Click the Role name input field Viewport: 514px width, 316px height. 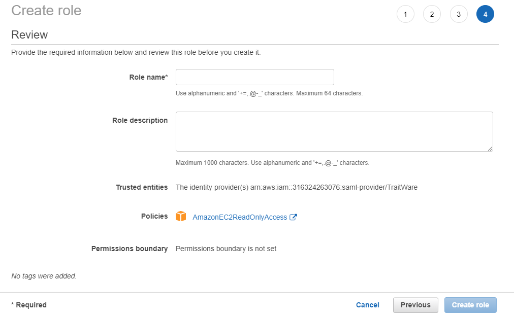[254, 77]
